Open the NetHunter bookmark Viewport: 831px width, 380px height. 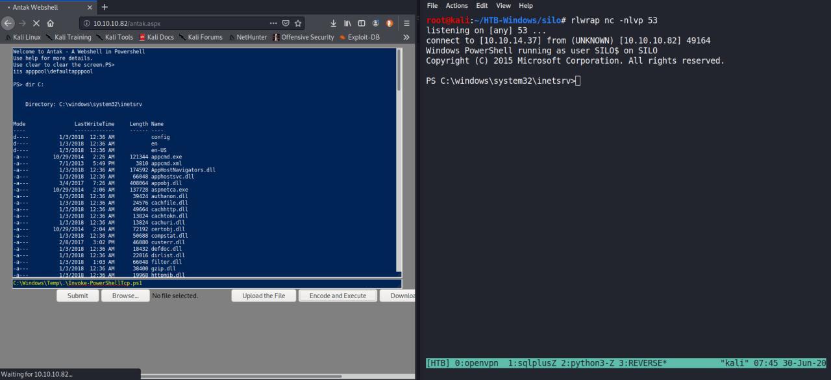[247, 37]
